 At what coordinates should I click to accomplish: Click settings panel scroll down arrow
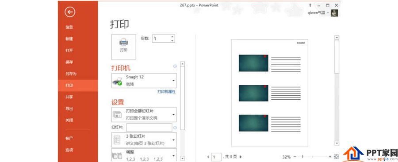tap(182, 158)
